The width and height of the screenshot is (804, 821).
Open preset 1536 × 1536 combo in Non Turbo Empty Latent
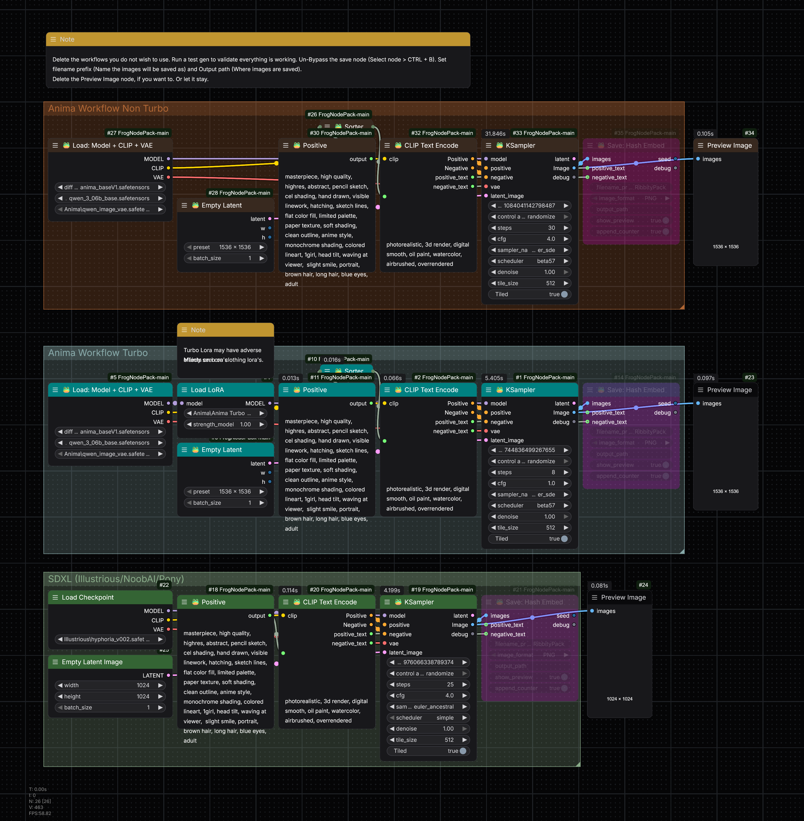tap(225, 247)
